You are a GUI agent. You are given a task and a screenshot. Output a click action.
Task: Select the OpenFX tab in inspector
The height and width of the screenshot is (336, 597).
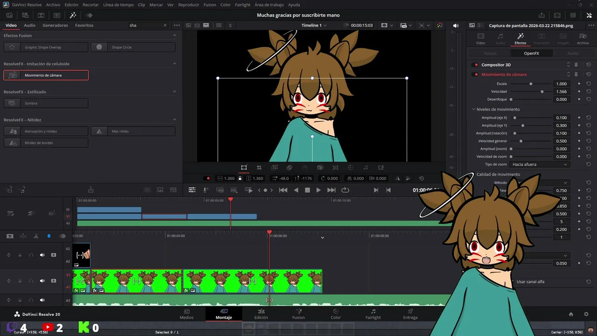531,53
